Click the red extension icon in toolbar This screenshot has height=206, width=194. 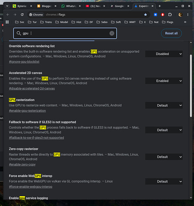click(x=163, y=14)
